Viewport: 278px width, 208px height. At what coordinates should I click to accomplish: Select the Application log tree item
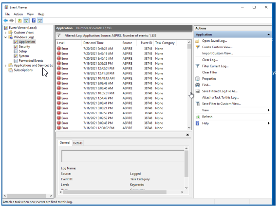coord(27,42)
